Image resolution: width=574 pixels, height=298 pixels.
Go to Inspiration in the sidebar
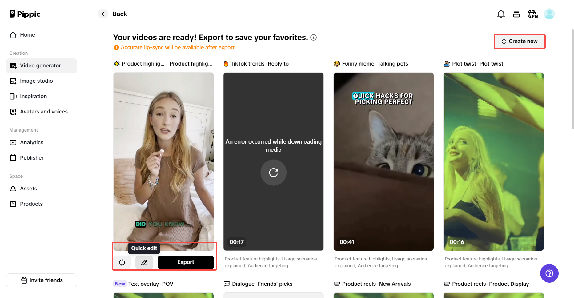[x=42, y=96]
